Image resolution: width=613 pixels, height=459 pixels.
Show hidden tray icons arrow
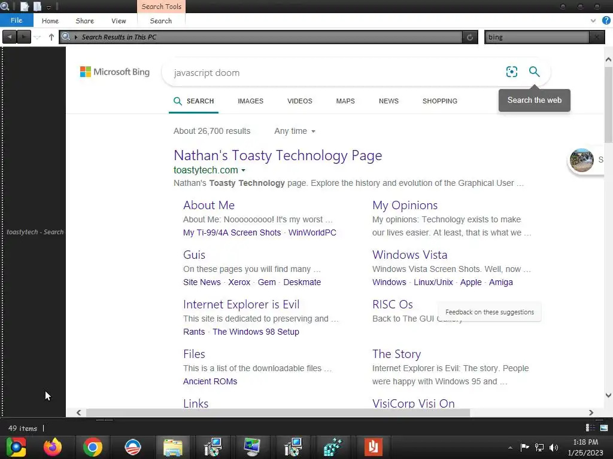pos(510,448)
